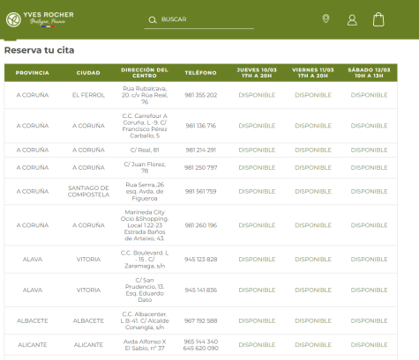Open the shopping bag icon
This screenshot has width=419, height=360.
point(378,19)
